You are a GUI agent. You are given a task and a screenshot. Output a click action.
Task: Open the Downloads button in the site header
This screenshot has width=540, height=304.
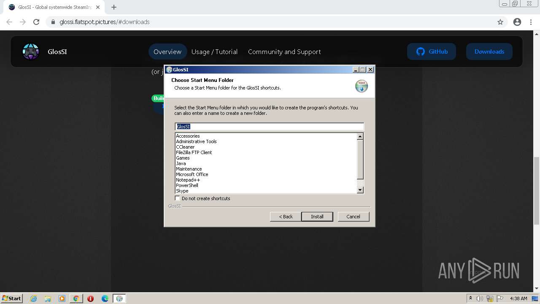point(489,52)
